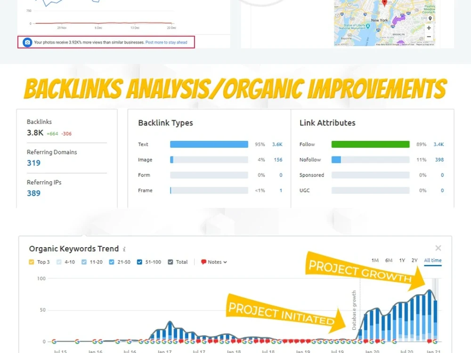Screen dimensions: 471x353
Task: Click the Statue of Liberty marker on map
Action: tap(368, 26)
